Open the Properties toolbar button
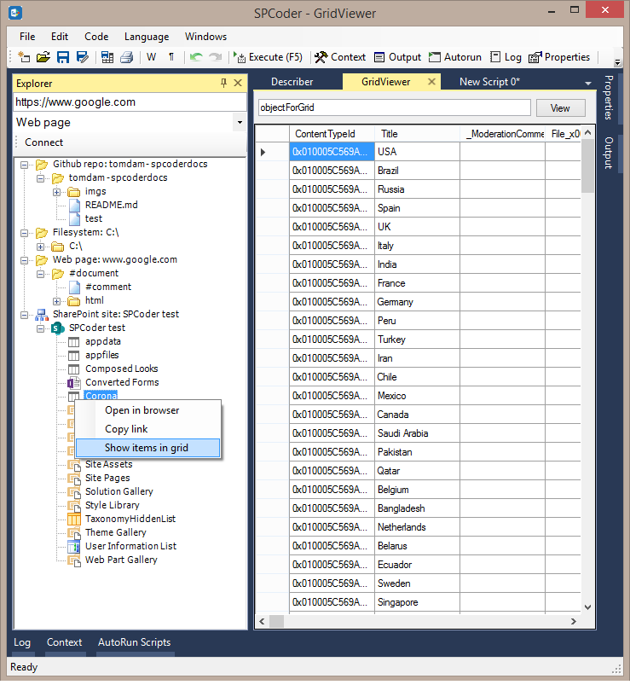The image size is (630, 685). click(559, 57)
